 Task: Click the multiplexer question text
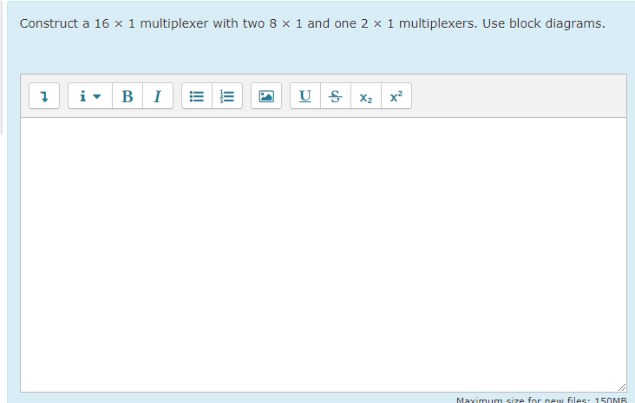click(312, 23)
